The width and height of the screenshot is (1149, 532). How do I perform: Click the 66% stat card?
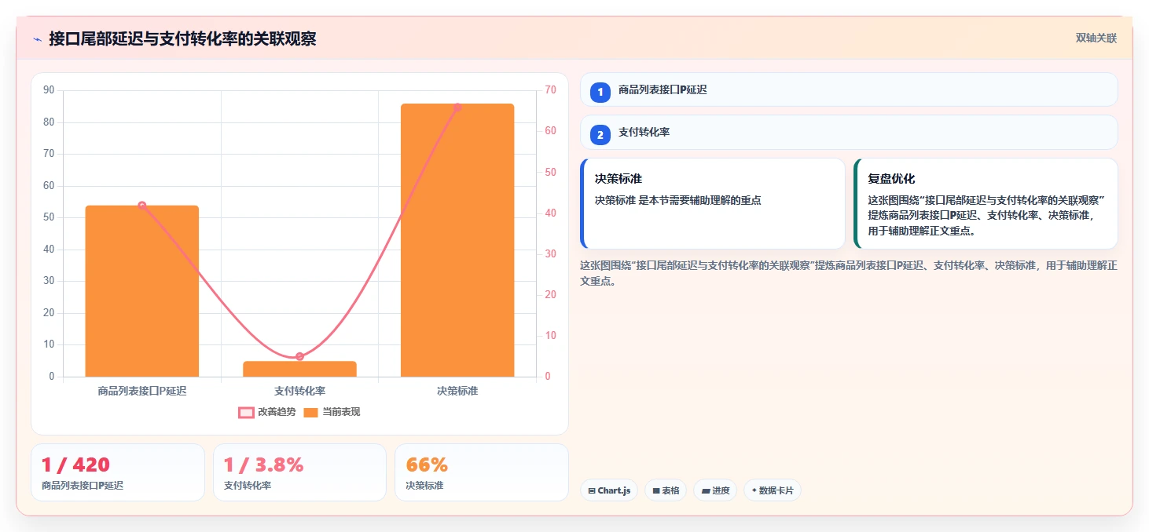481,472
